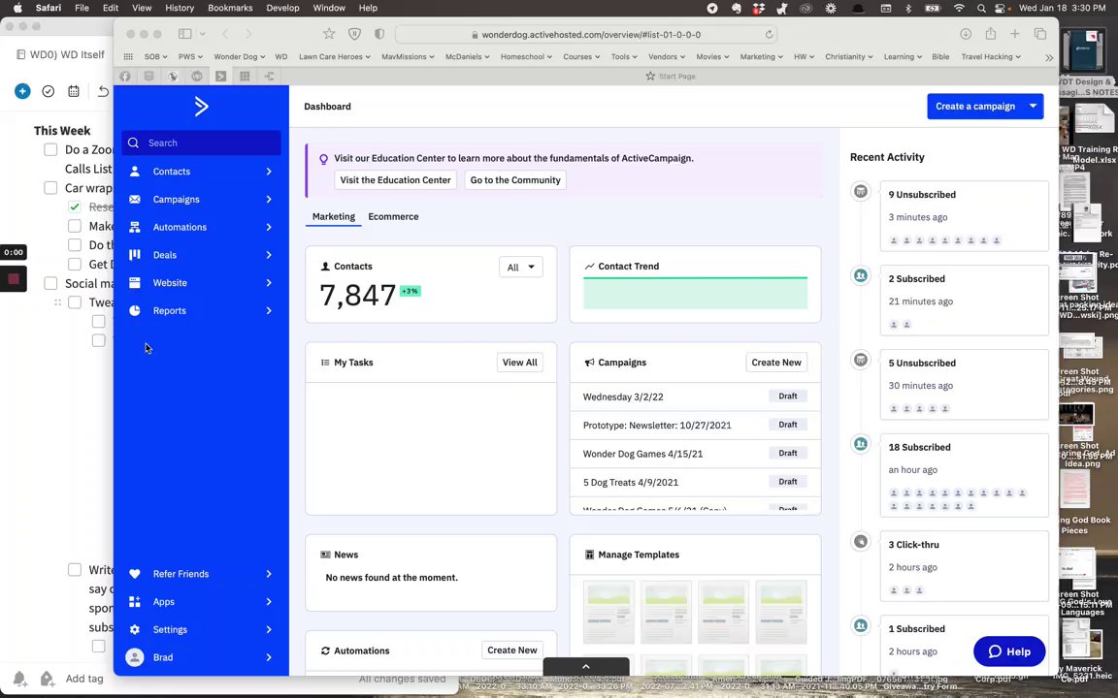Click the blue plus button in task app

click(x=22, y=91)
